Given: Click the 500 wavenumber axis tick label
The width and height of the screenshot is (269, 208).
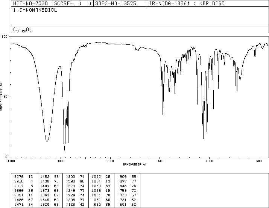Looking at the screenshot, I should coord(259,161).
